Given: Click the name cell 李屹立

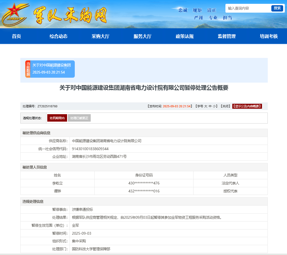Looking at the screenshot, I should pos(57,183).
